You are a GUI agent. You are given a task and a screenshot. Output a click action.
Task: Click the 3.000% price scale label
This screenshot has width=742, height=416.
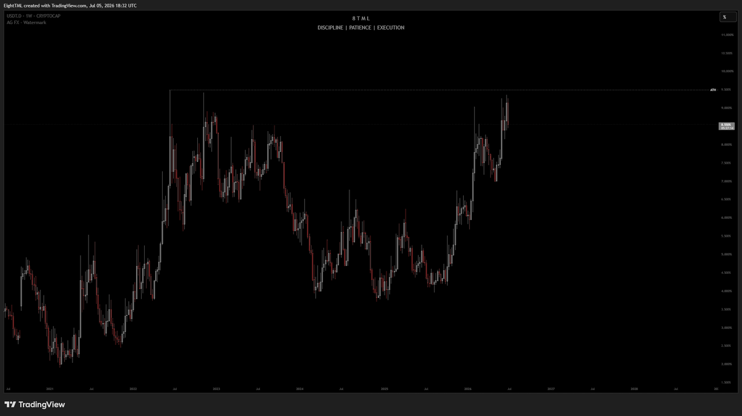(x=727, y=328)
